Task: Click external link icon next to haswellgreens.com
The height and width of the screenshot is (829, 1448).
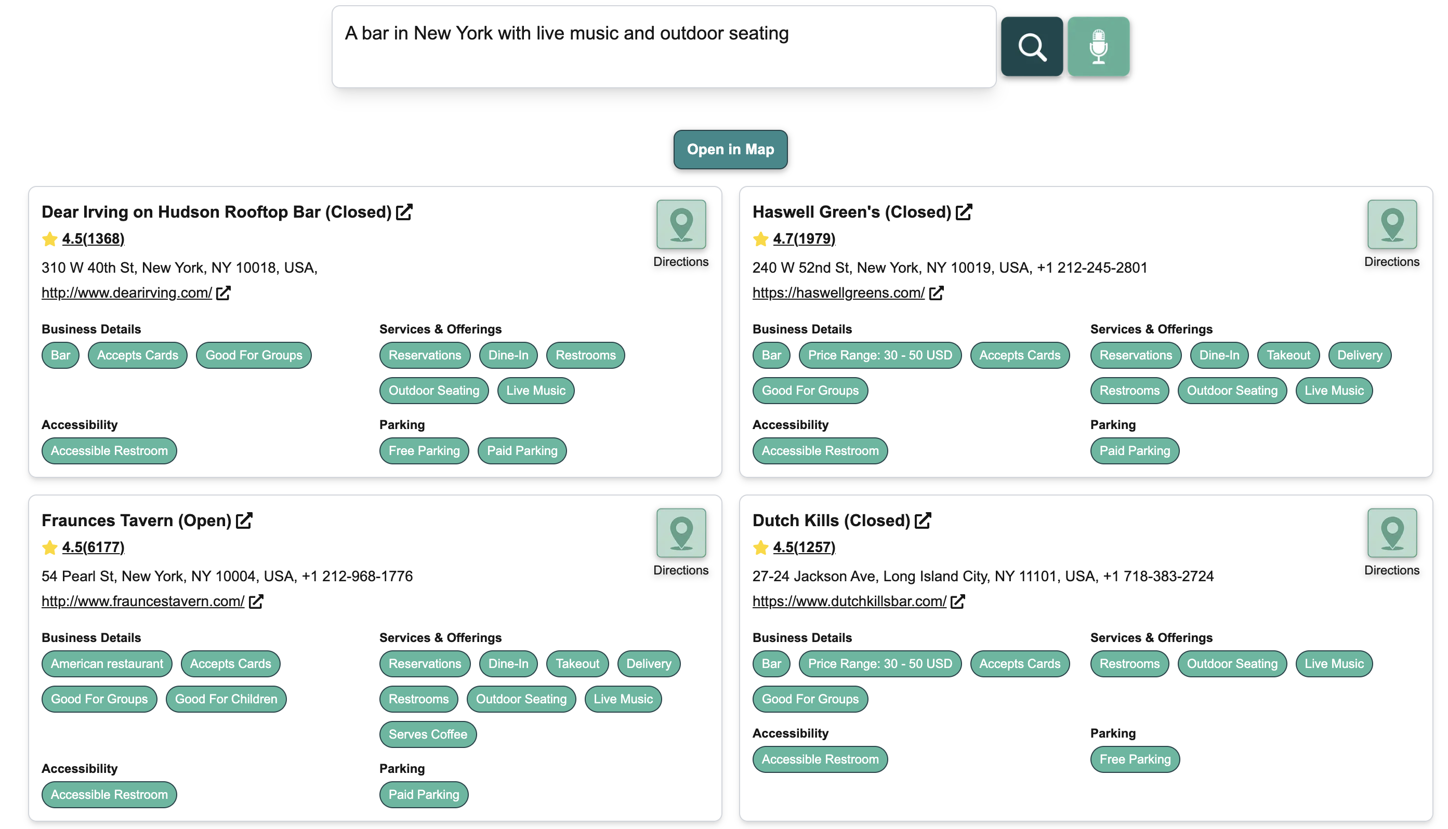Action: (x=937, y=292)
